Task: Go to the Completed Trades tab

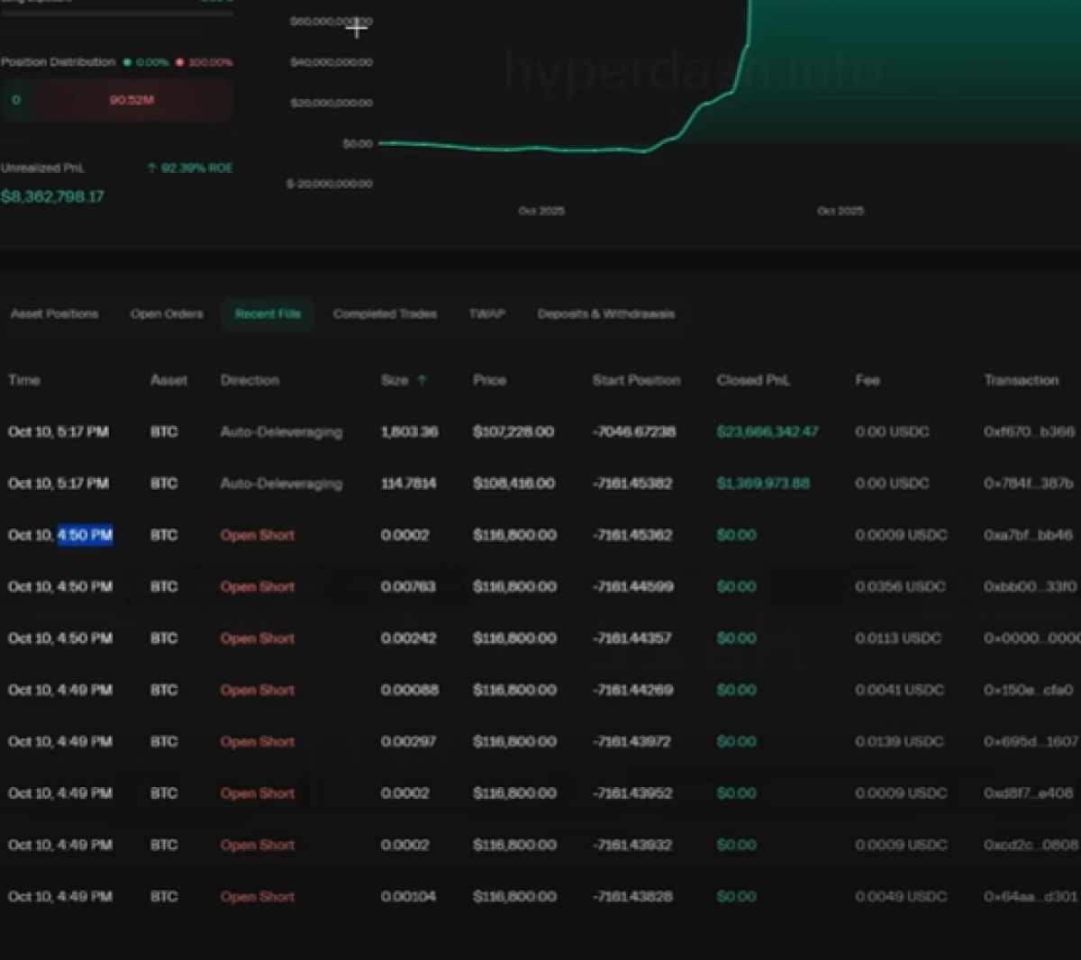Action: point(385,314)
